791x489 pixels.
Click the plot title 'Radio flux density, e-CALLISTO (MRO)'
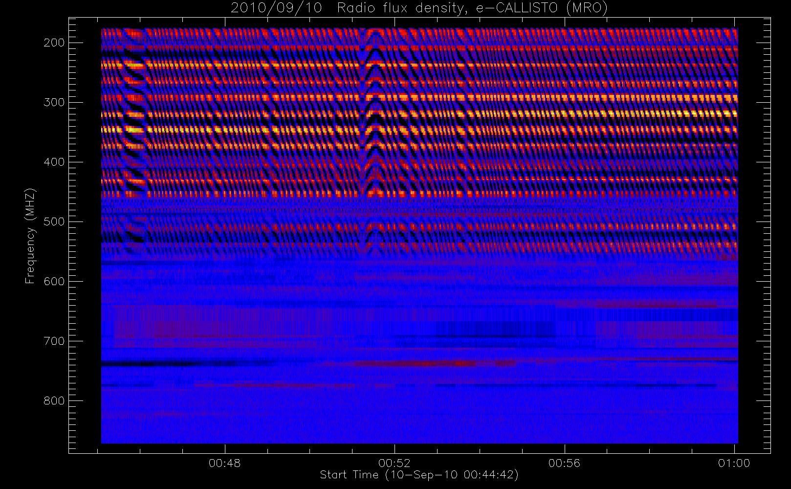472,8
